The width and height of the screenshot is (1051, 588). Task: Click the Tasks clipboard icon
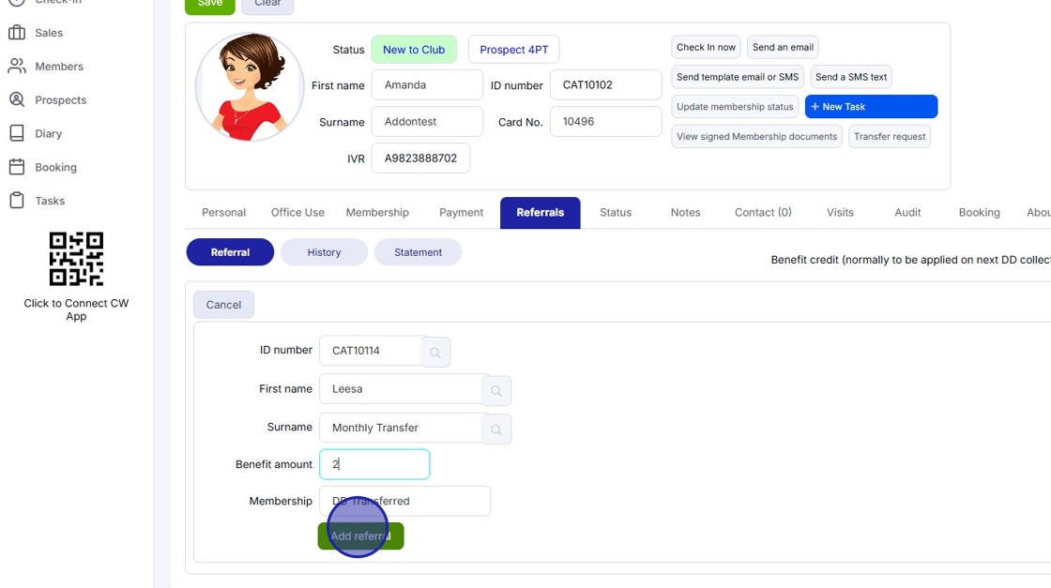pyautogui.click(x=17, y=201)
